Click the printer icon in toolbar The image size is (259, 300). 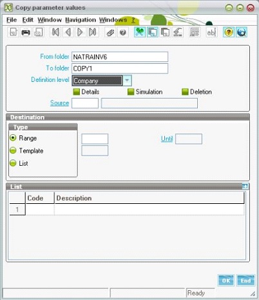(26, 32)
